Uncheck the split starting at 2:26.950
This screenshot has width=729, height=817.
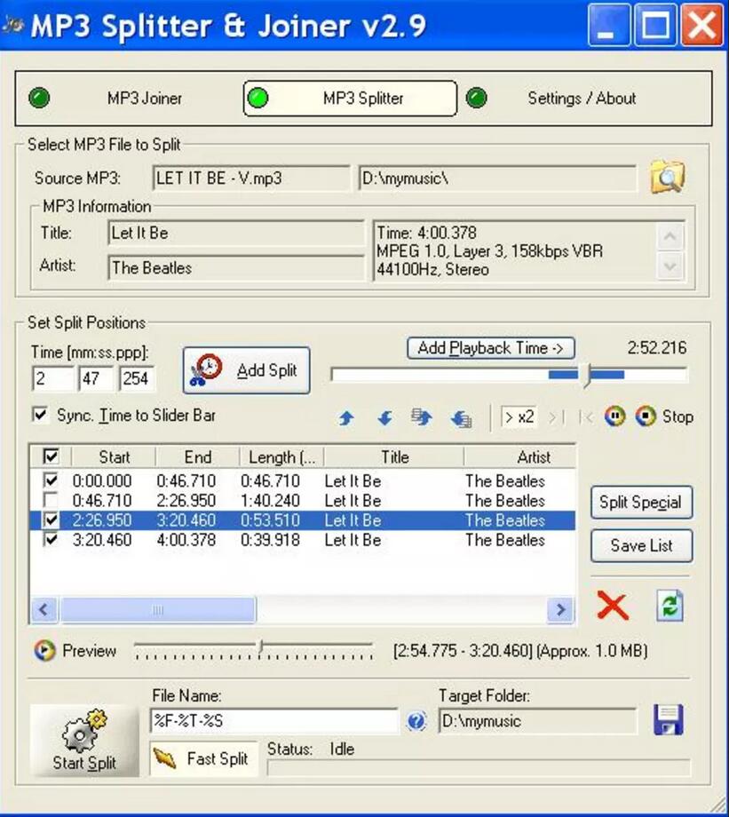click(51, 520)
